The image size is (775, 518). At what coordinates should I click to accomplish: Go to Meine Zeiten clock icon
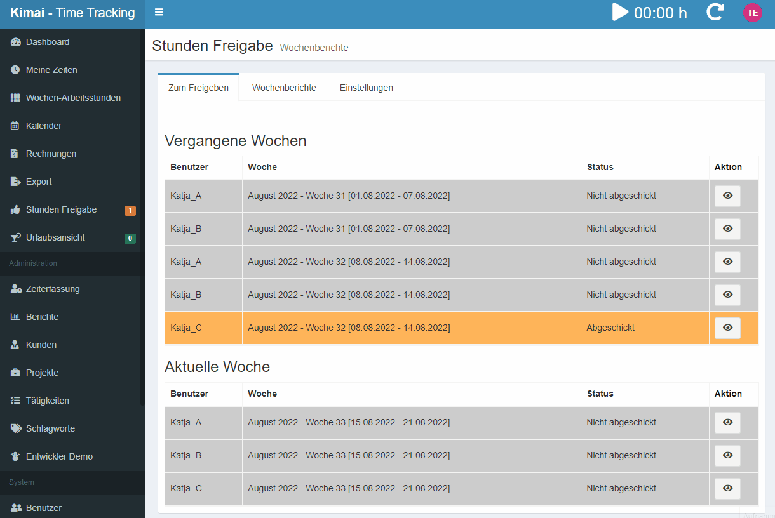(16, 70)
